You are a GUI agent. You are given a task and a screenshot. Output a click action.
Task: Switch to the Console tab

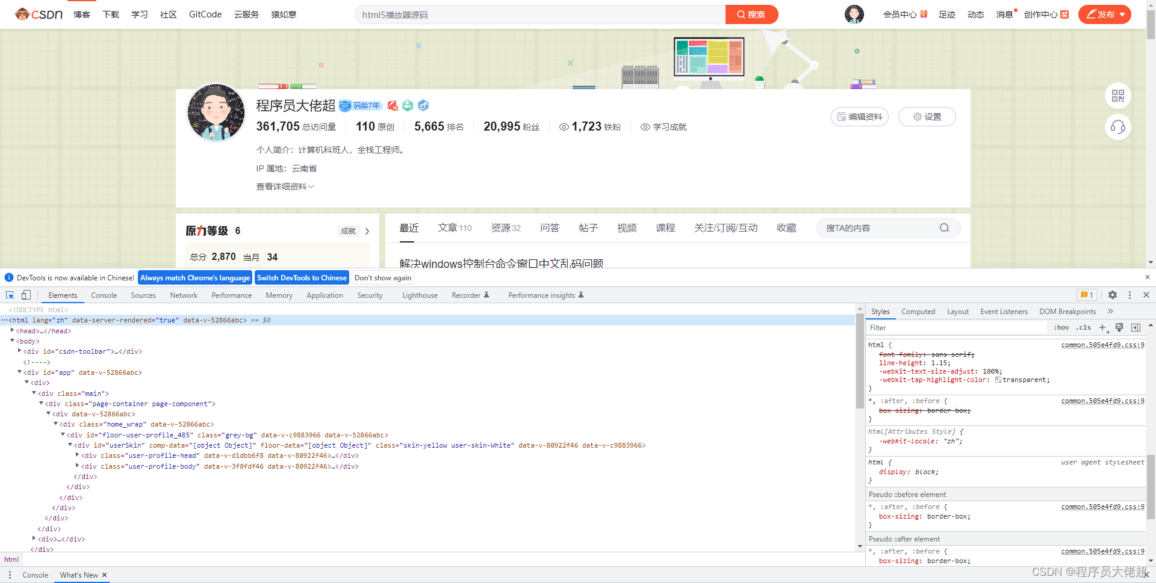pos(104,295)
